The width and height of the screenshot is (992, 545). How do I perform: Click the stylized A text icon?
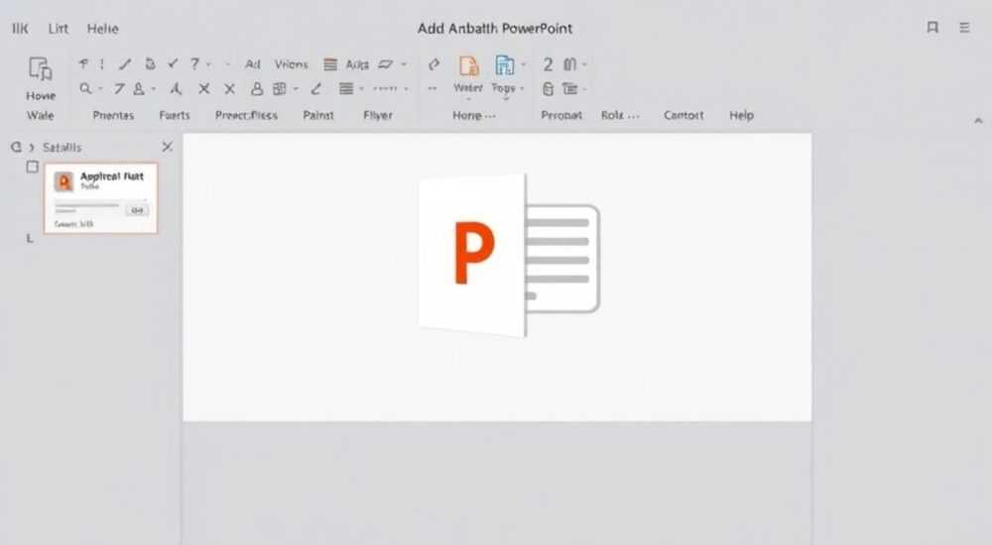click(176, 89)
